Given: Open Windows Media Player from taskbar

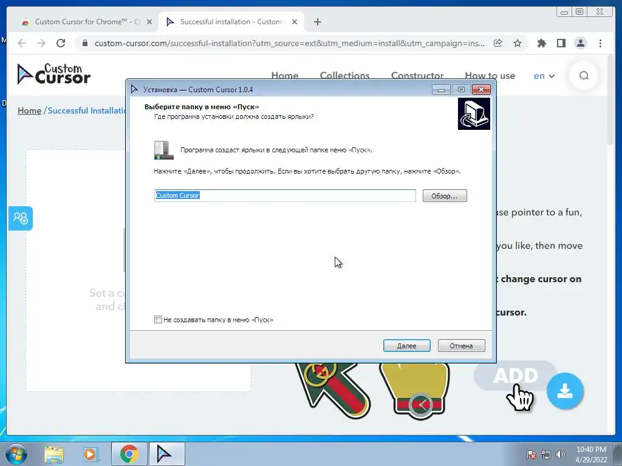Looking at the screenshot, I should click(91, 454).
